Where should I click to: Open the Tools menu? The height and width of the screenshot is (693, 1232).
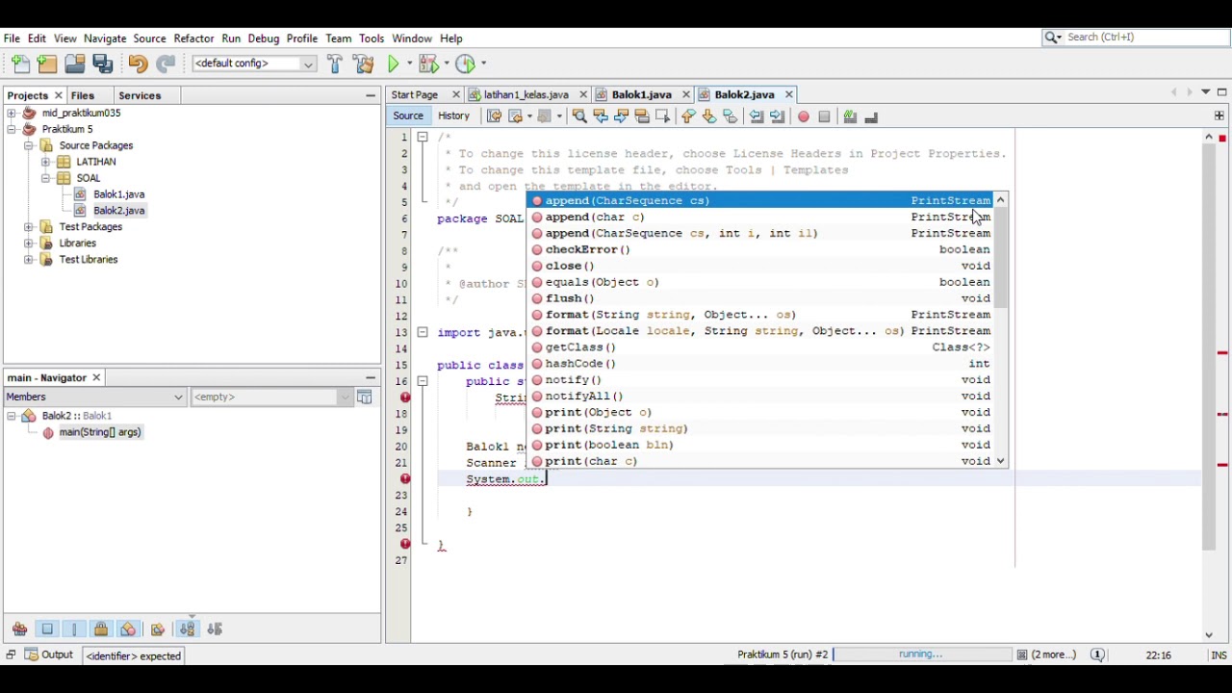372,38
